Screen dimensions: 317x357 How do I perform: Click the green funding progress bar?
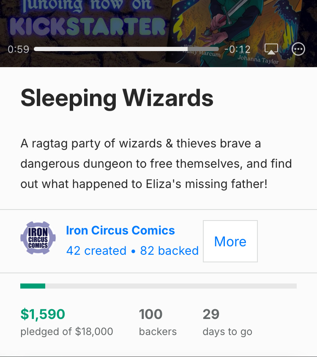(33, 286)
